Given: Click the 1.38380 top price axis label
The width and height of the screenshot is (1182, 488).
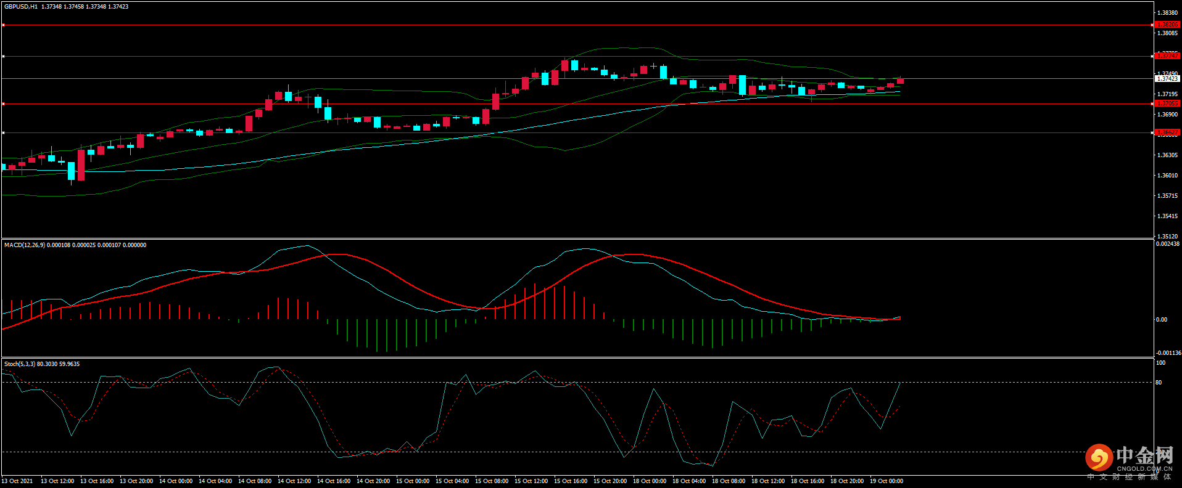Looking at the screenshot, I should tap(1167, 13).
